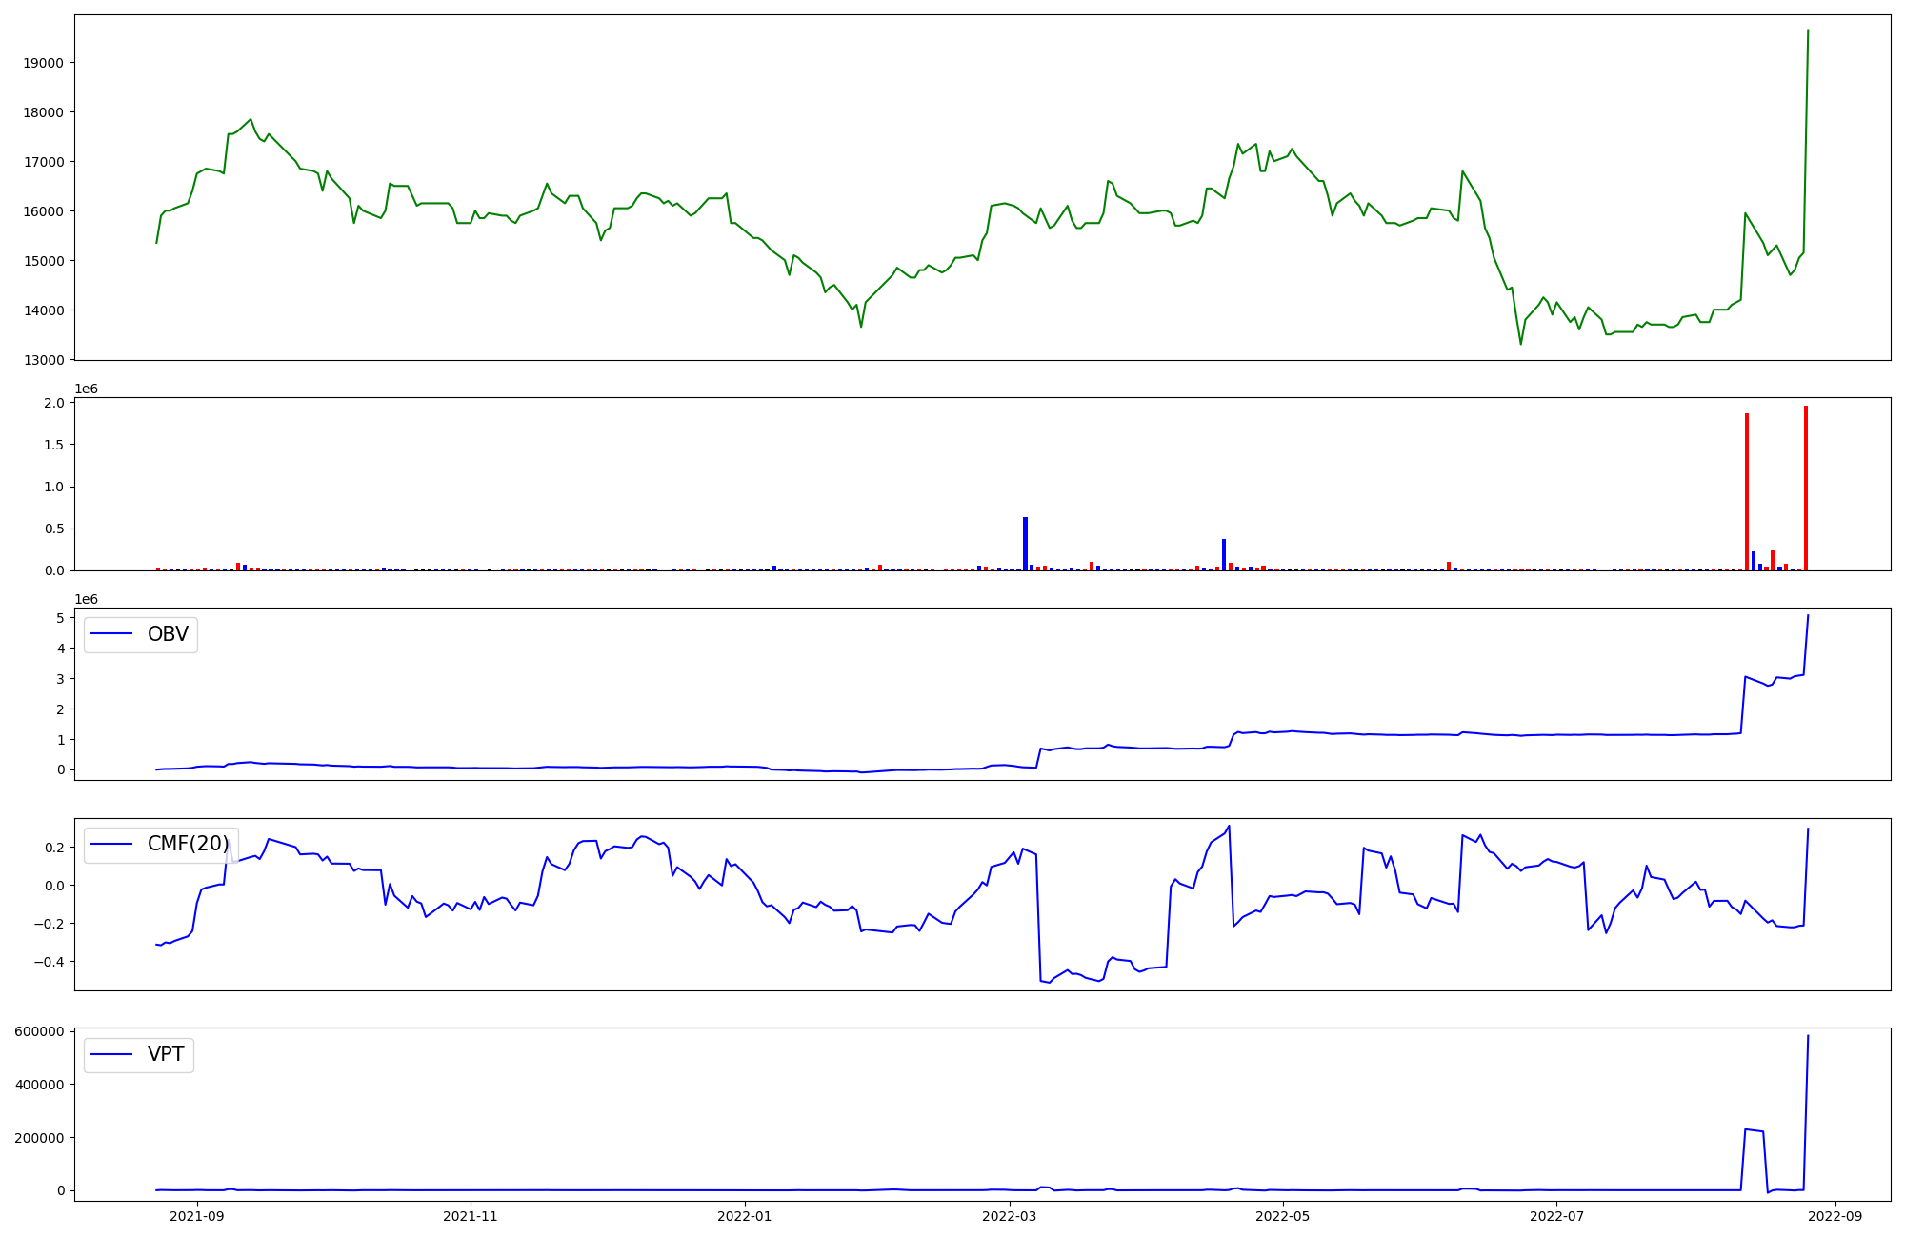Click the 2022-07 date tick label
1905x1238 pixels.
(x=1556, y=1216)
